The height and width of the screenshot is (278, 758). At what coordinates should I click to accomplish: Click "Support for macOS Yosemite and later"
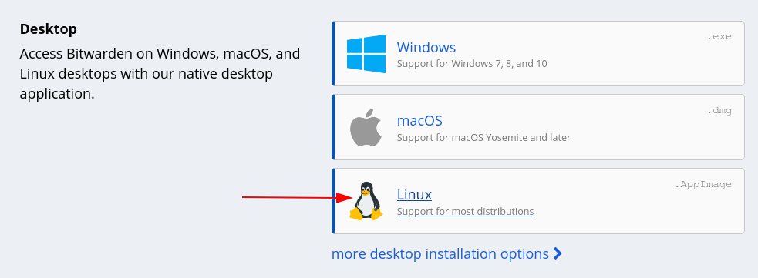click(483, 137)
